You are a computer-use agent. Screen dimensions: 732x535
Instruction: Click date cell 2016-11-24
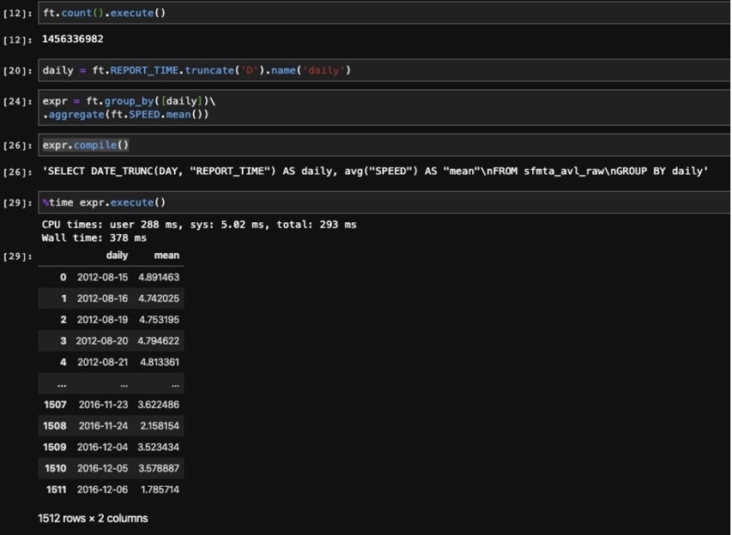pos(103,426)
